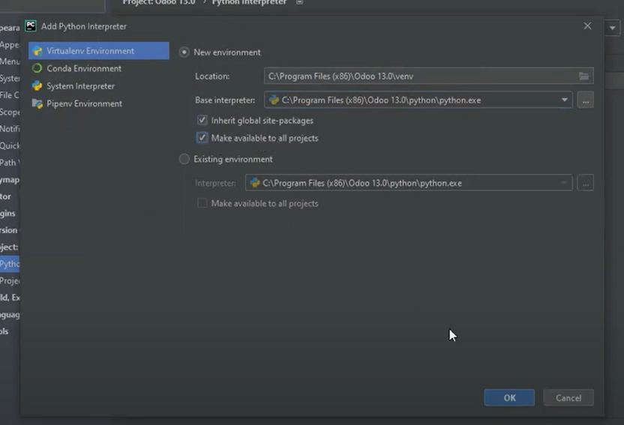The image size is (624, 425).
Task: Click the Cancel button
Action: tap(568, 397)
